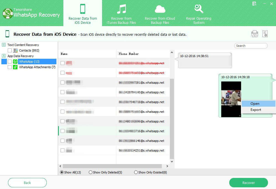Select Show Only Deleted(5) radio button
276x189 pixels.
coord(90,172)
